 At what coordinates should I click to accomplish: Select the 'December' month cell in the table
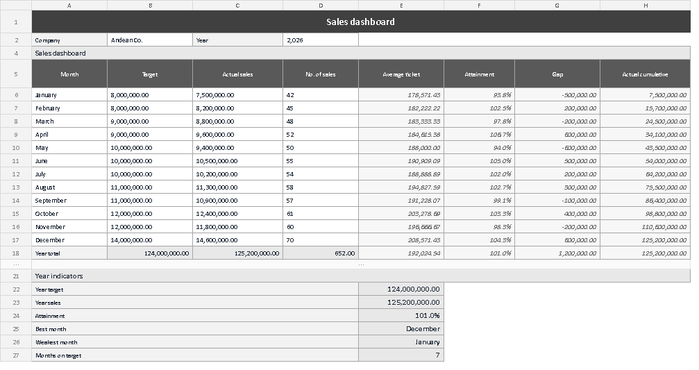pos(69,239)
